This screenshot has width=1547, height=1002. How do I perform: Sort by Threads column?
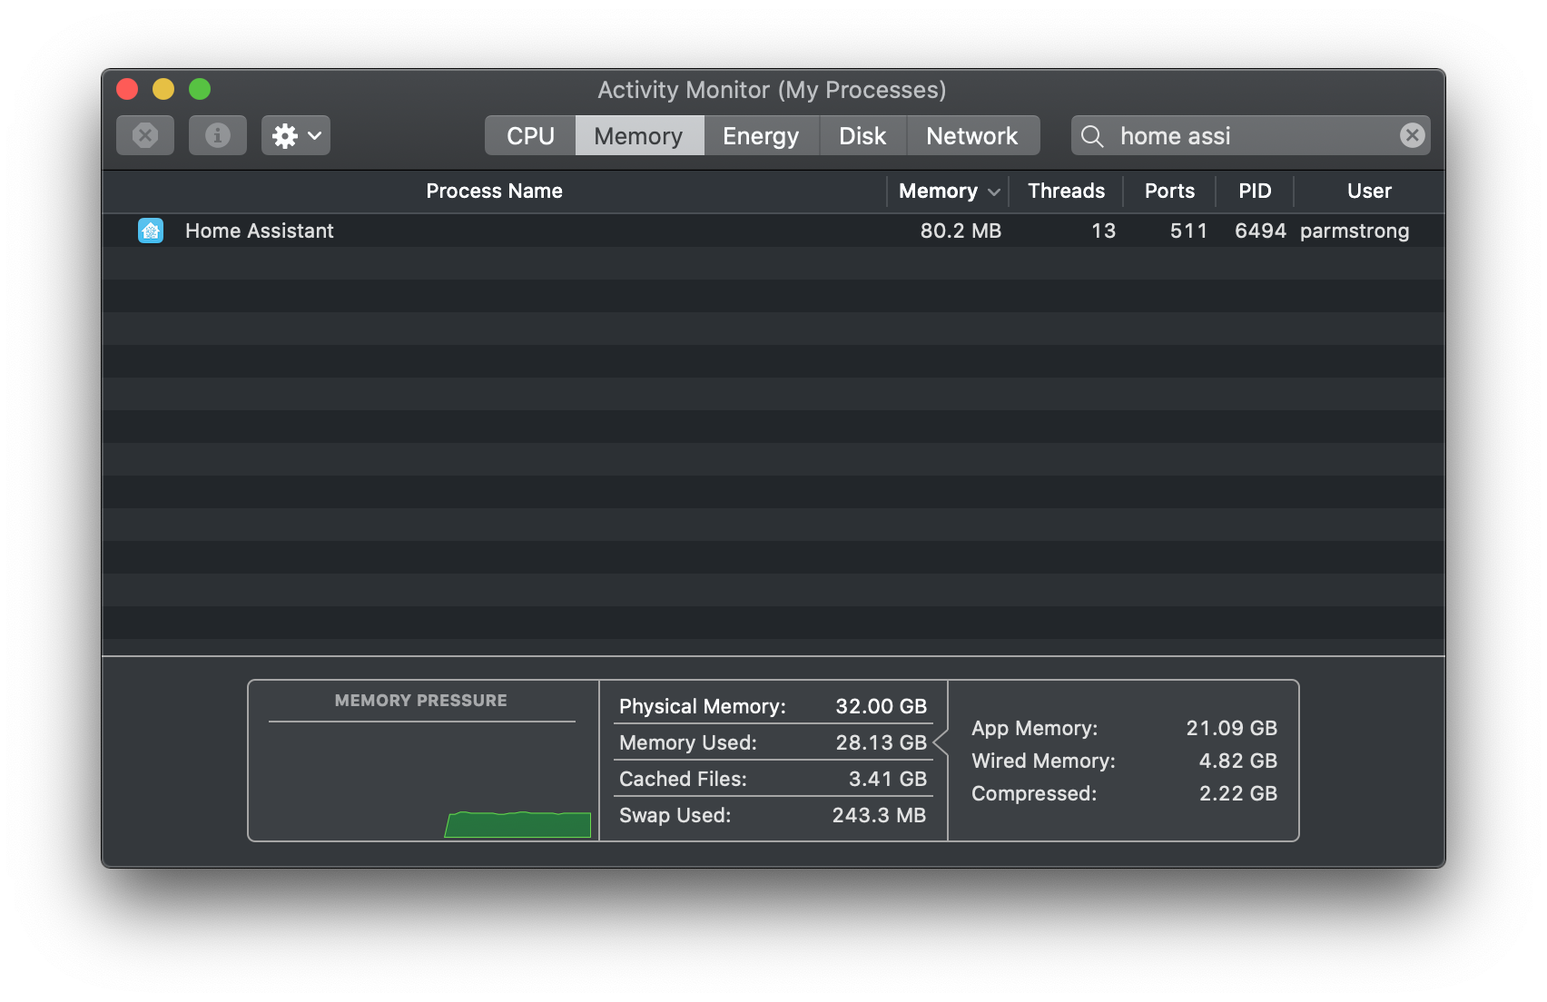point(1066,191)
